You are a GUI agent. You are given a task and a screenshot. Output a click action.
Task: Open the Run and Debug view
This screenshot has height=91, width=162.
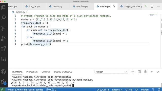coord(3,38)
